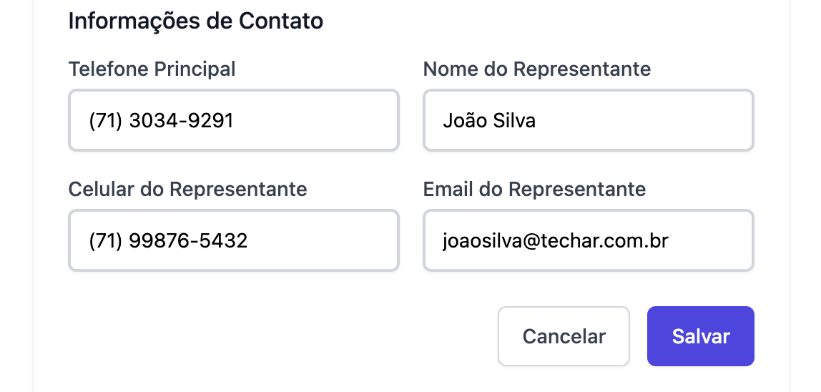Click area code (71) in Celular do Representante
The height and width of the screenshot is (392, 821).
(x=106, y=241)
